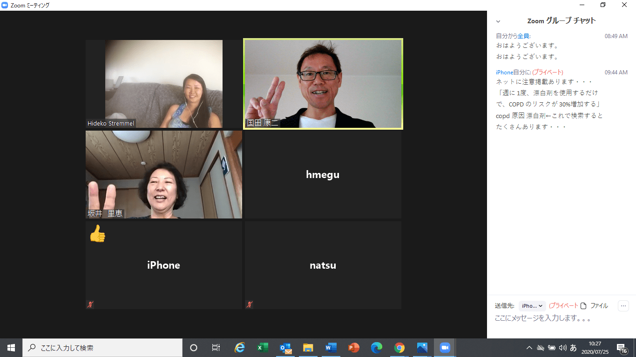Click the chat message input field

(559, 319)
